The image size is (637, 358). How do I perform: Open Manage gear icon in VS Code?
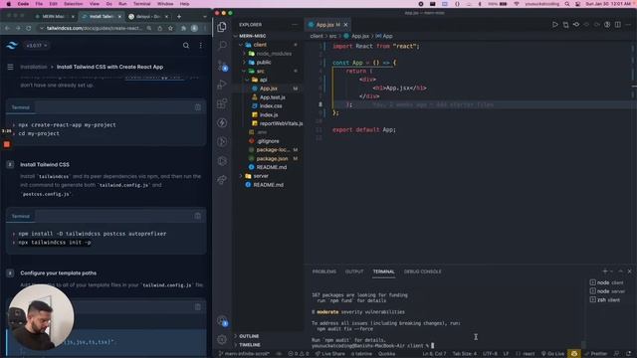222,339
